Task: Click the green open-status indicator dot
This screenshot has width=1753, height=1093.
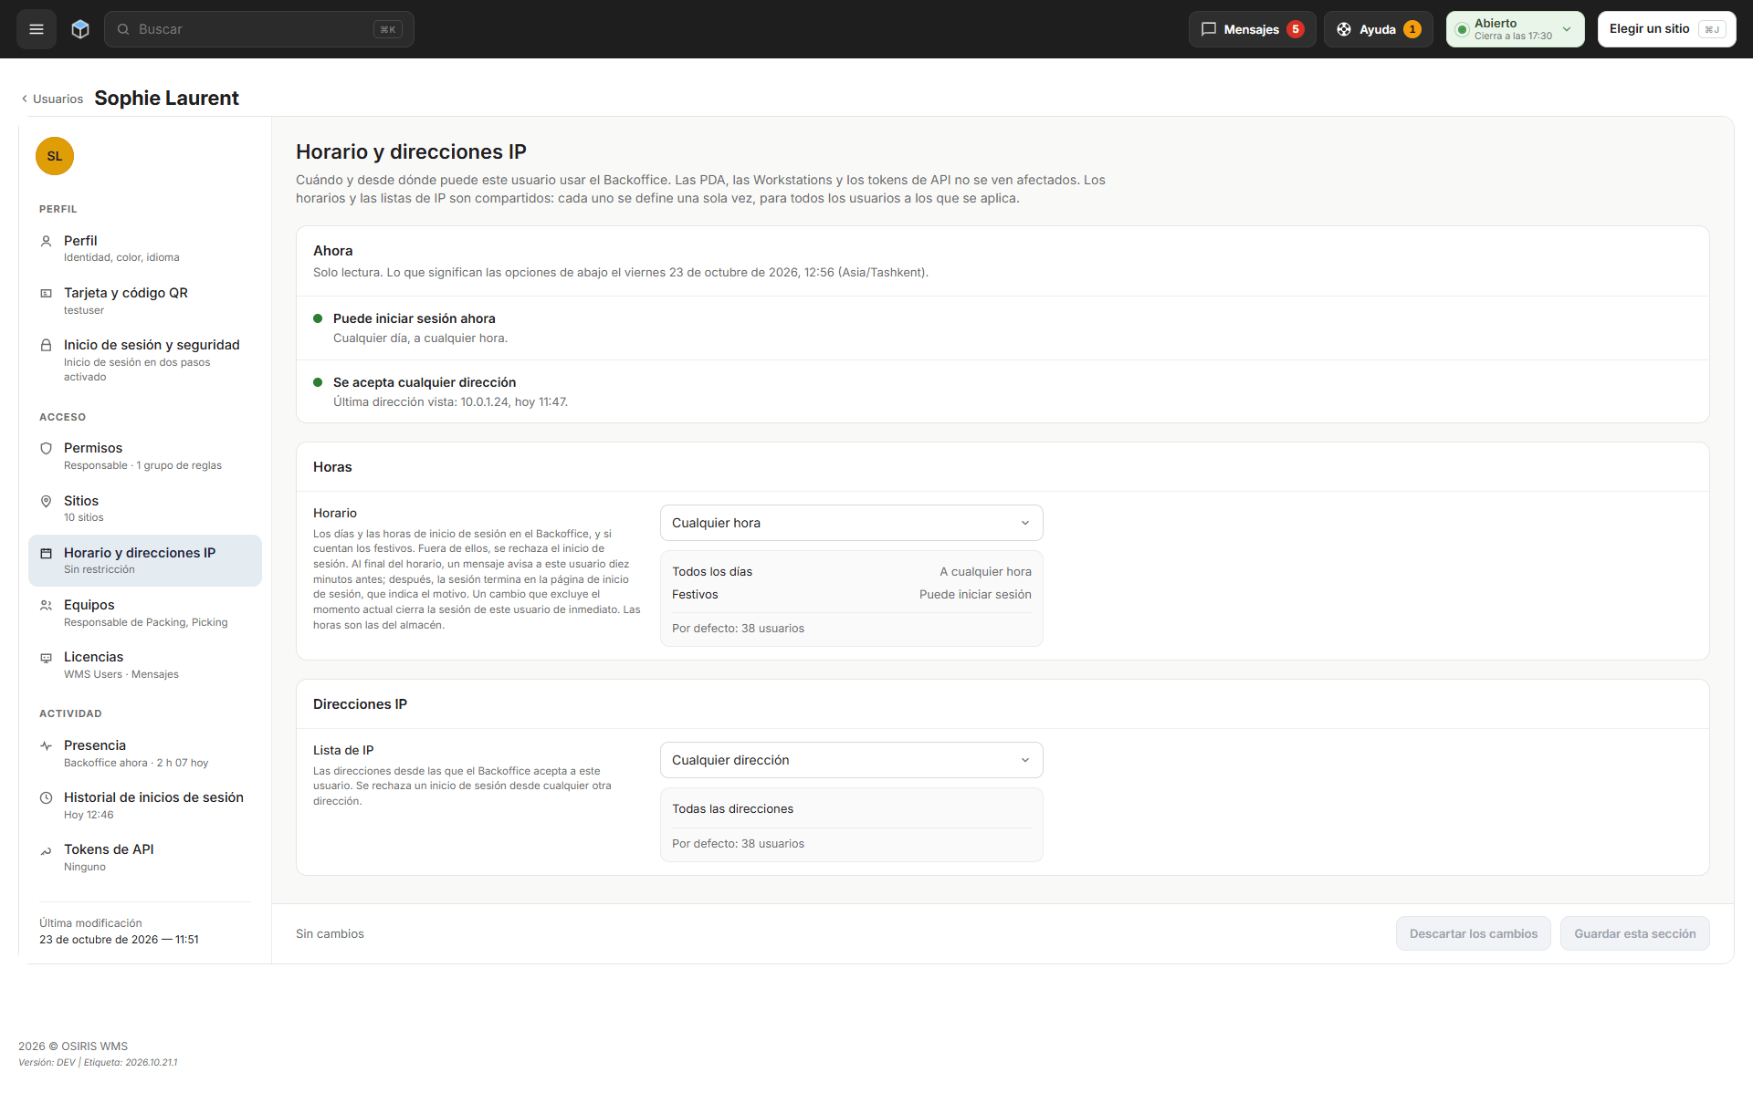Action: point(1462,30)
